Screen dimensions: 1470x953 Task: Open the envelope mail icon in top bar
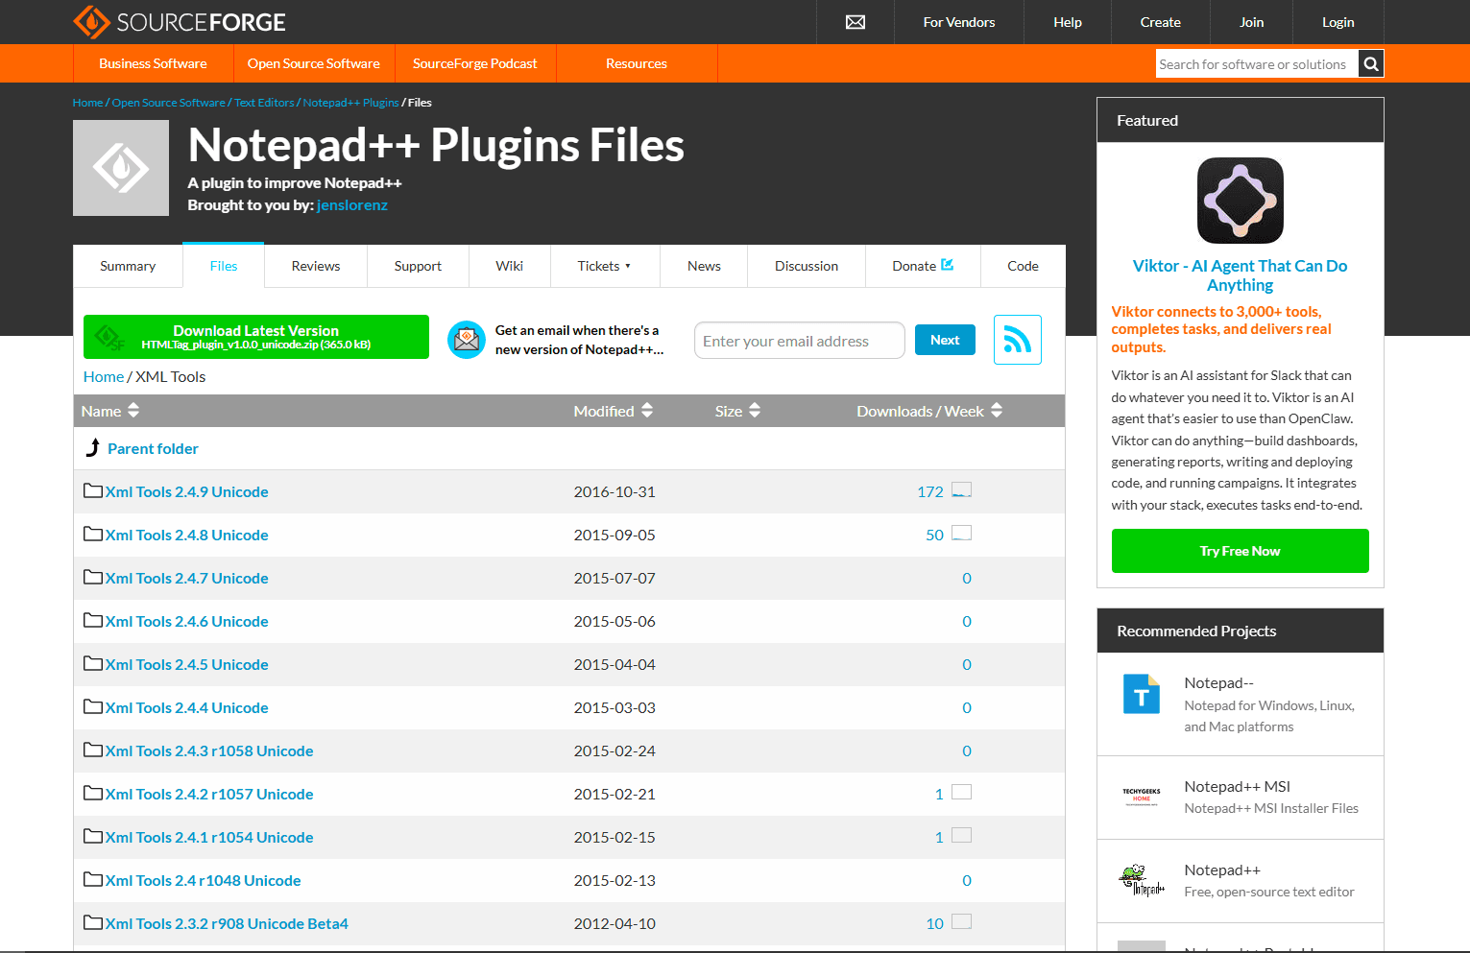855,22
